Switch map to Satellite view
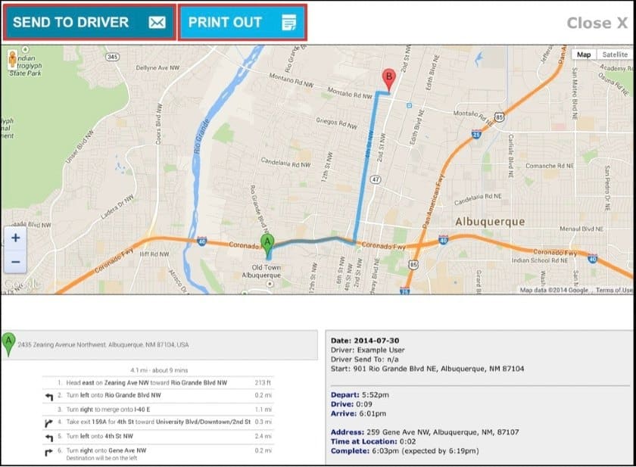This screenshot has height=467, width=636. click(614, 54)
